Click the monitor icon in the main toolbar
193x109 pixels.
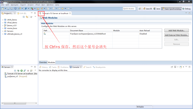click(15, 9)
